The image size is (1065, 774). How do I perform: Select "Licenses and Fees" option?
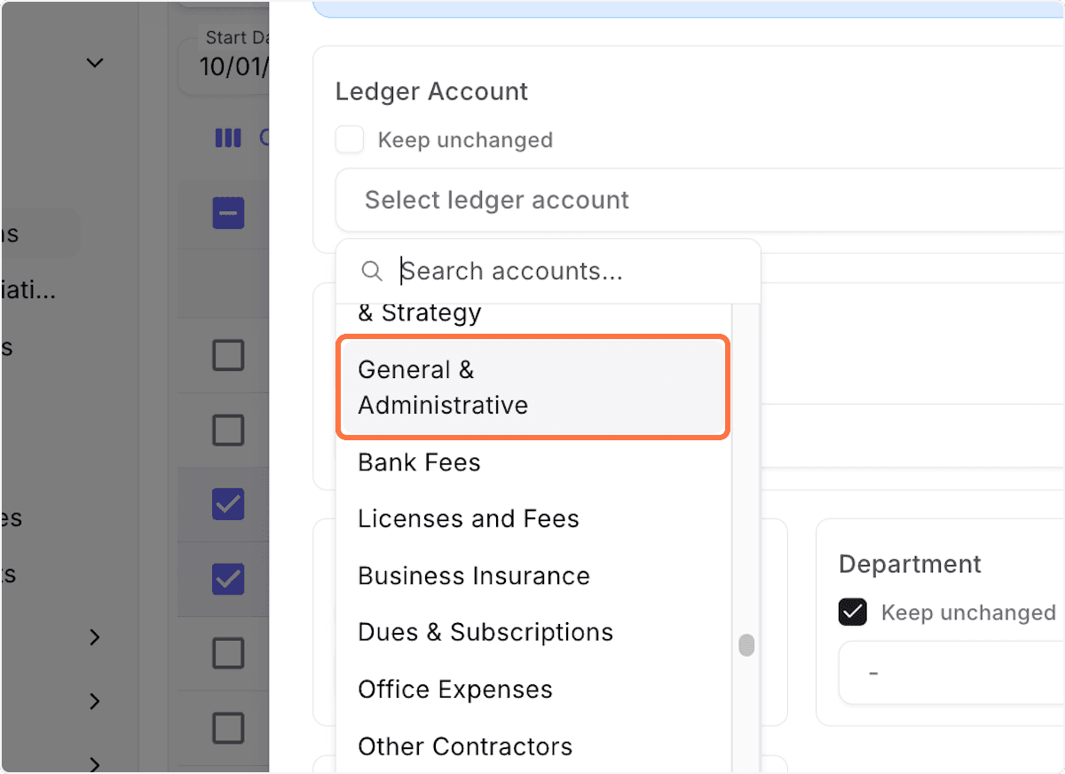tap(468, 518)
